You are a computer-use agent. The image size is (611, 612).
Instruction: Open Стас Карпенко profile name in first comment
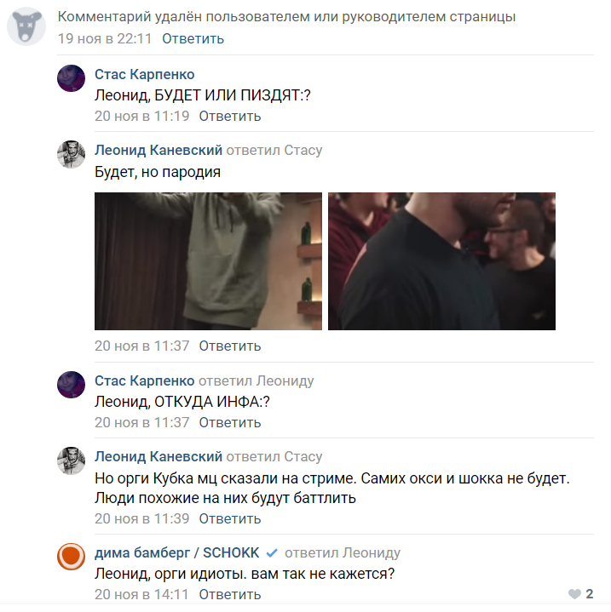[x=145, y=74]
